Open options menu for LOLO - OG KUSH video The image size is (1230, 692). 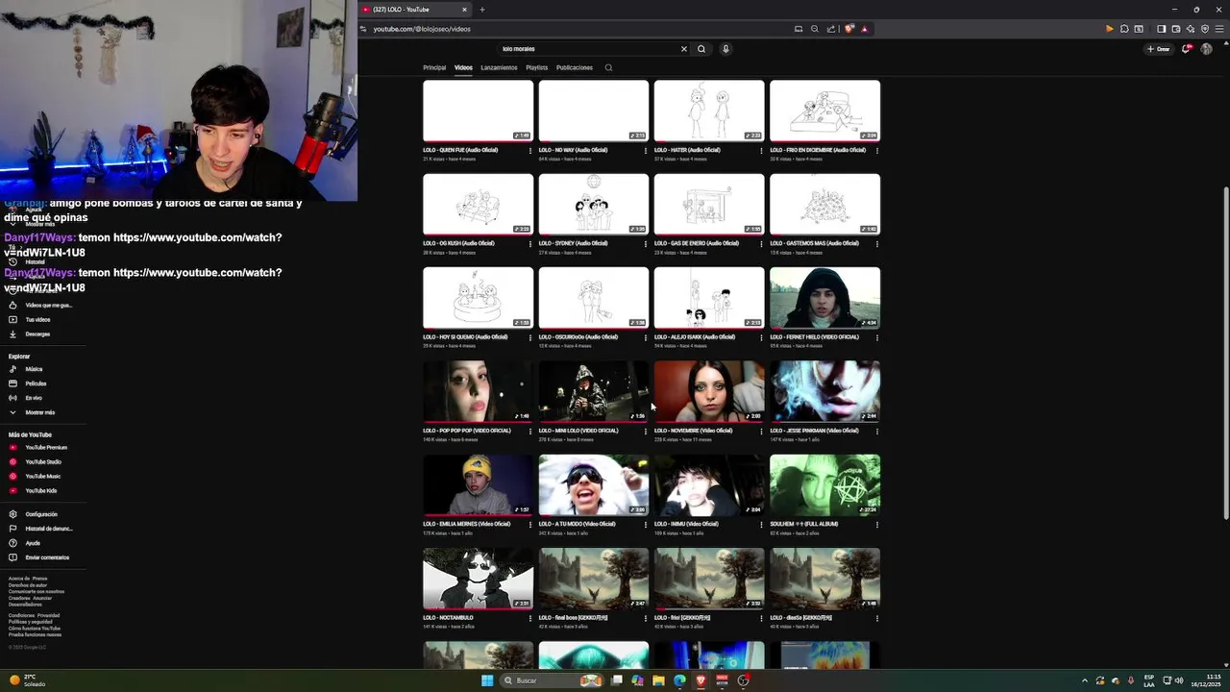[530, 243]
